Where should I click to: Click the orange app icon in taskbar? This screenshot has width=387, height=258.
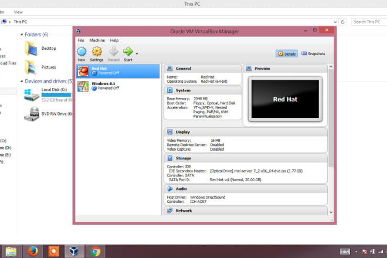tap(53, 252)
